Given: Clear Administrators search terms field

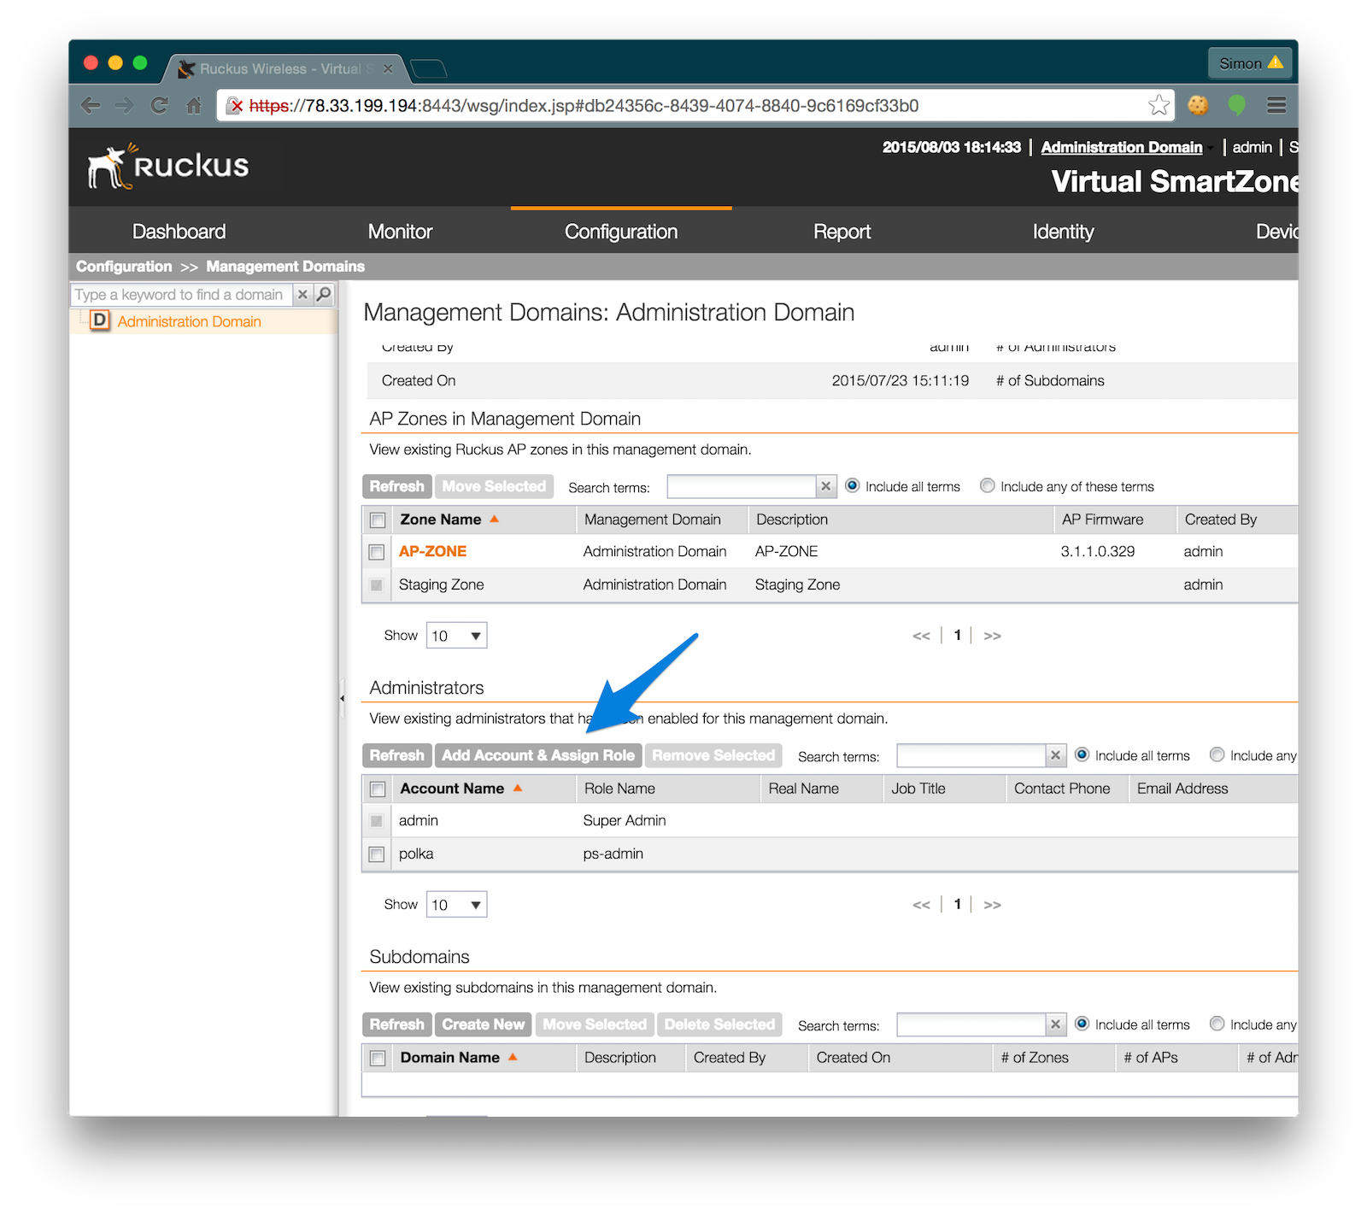Looking at the screenshot, I should pyautogui.click(x=1055, y=755).
